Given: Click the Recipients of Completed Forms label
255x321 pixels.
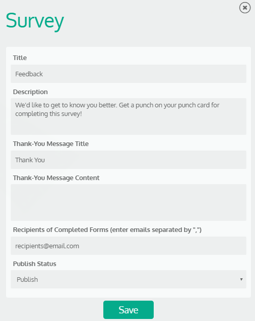Looking at the screenshot, I should 107,230.
